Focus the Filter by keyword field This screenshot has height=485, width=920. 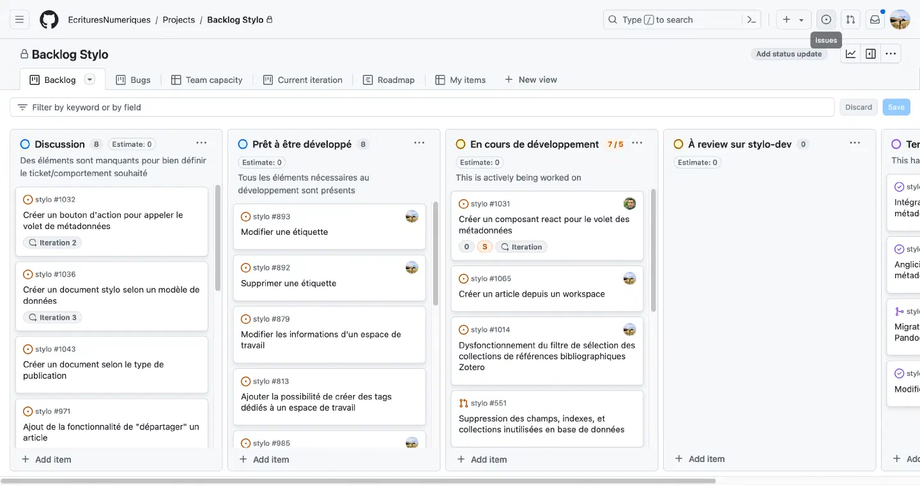(422, 107)
